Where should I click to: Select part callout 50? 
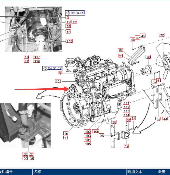point(121,50)
